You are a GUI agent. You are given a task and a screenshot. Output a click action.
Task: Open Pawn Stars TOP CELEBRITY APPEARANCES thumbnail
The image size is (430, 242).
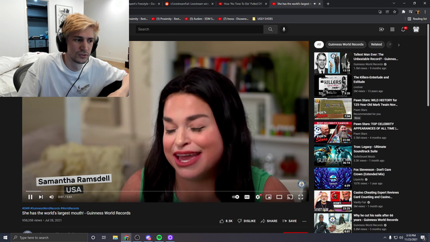point(333,132)
